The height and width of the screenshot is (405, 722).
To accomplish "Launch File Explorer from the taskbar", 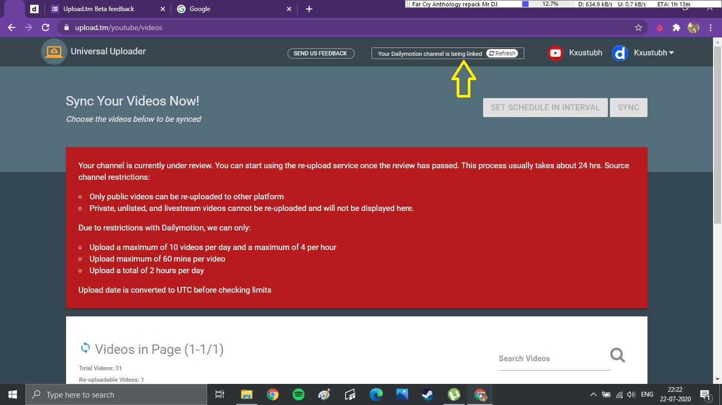I will pyautogui.click(x=247, y=394).
